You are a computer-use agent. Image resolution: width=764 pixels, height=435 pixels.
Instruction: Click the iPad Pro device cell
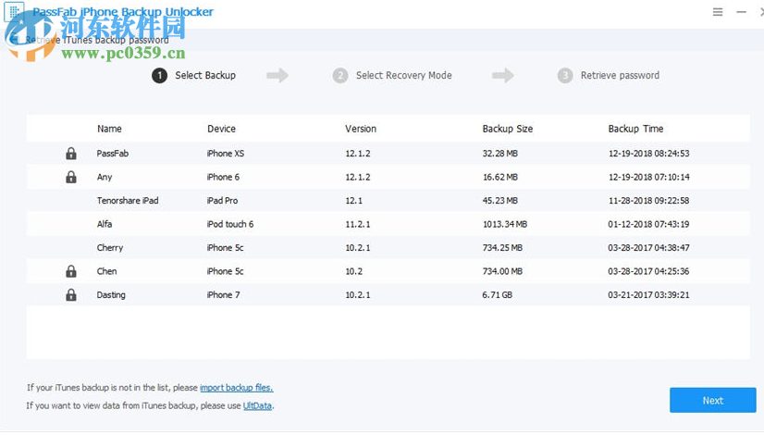click(222, 201)
